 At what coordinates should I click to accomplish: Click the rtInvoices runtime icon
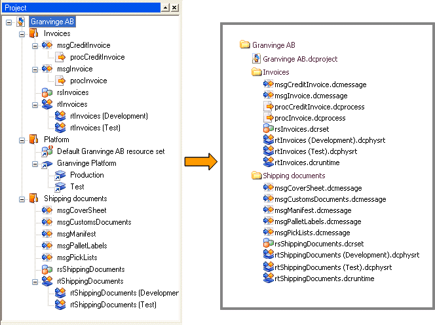[47, 104]
